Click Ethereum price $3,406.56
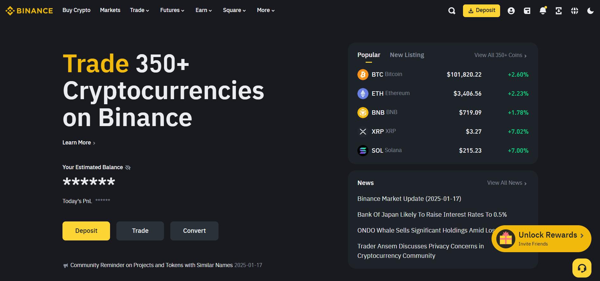600x281 pixels. [x=467, y=94]
